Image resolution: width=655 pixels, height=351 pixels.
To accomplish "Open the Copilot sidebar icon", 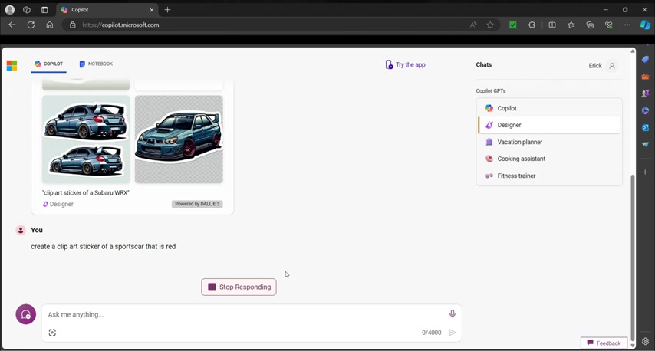I will pyautogui.click(x=645, y=25).
